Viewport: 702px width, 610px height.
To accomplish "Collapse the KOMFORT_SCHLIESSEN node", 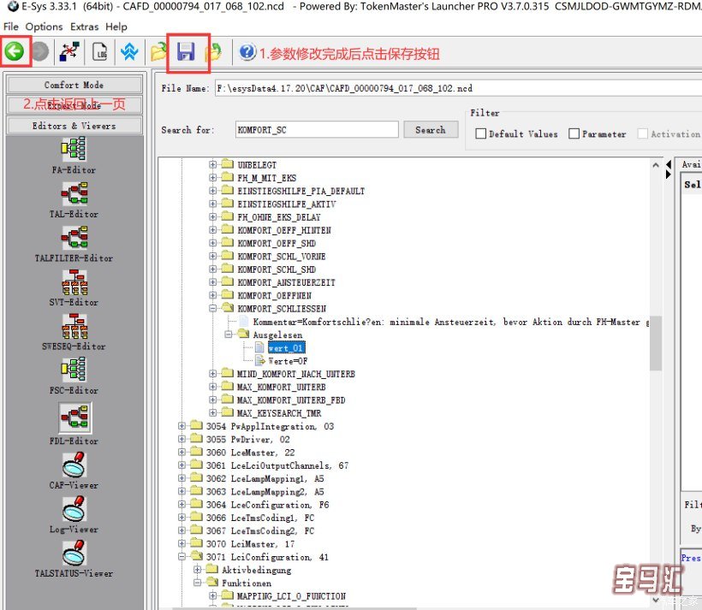I will (212, 308).
